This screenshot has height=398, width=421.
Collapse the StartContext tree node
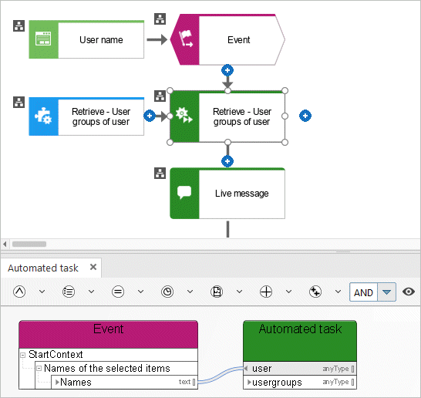point(23,355)
